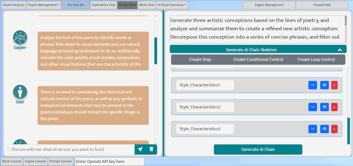This screenshot has width=353, height=166.
Task: Delete the Style_Characteristics3 step
Action: tap(334, 129)
